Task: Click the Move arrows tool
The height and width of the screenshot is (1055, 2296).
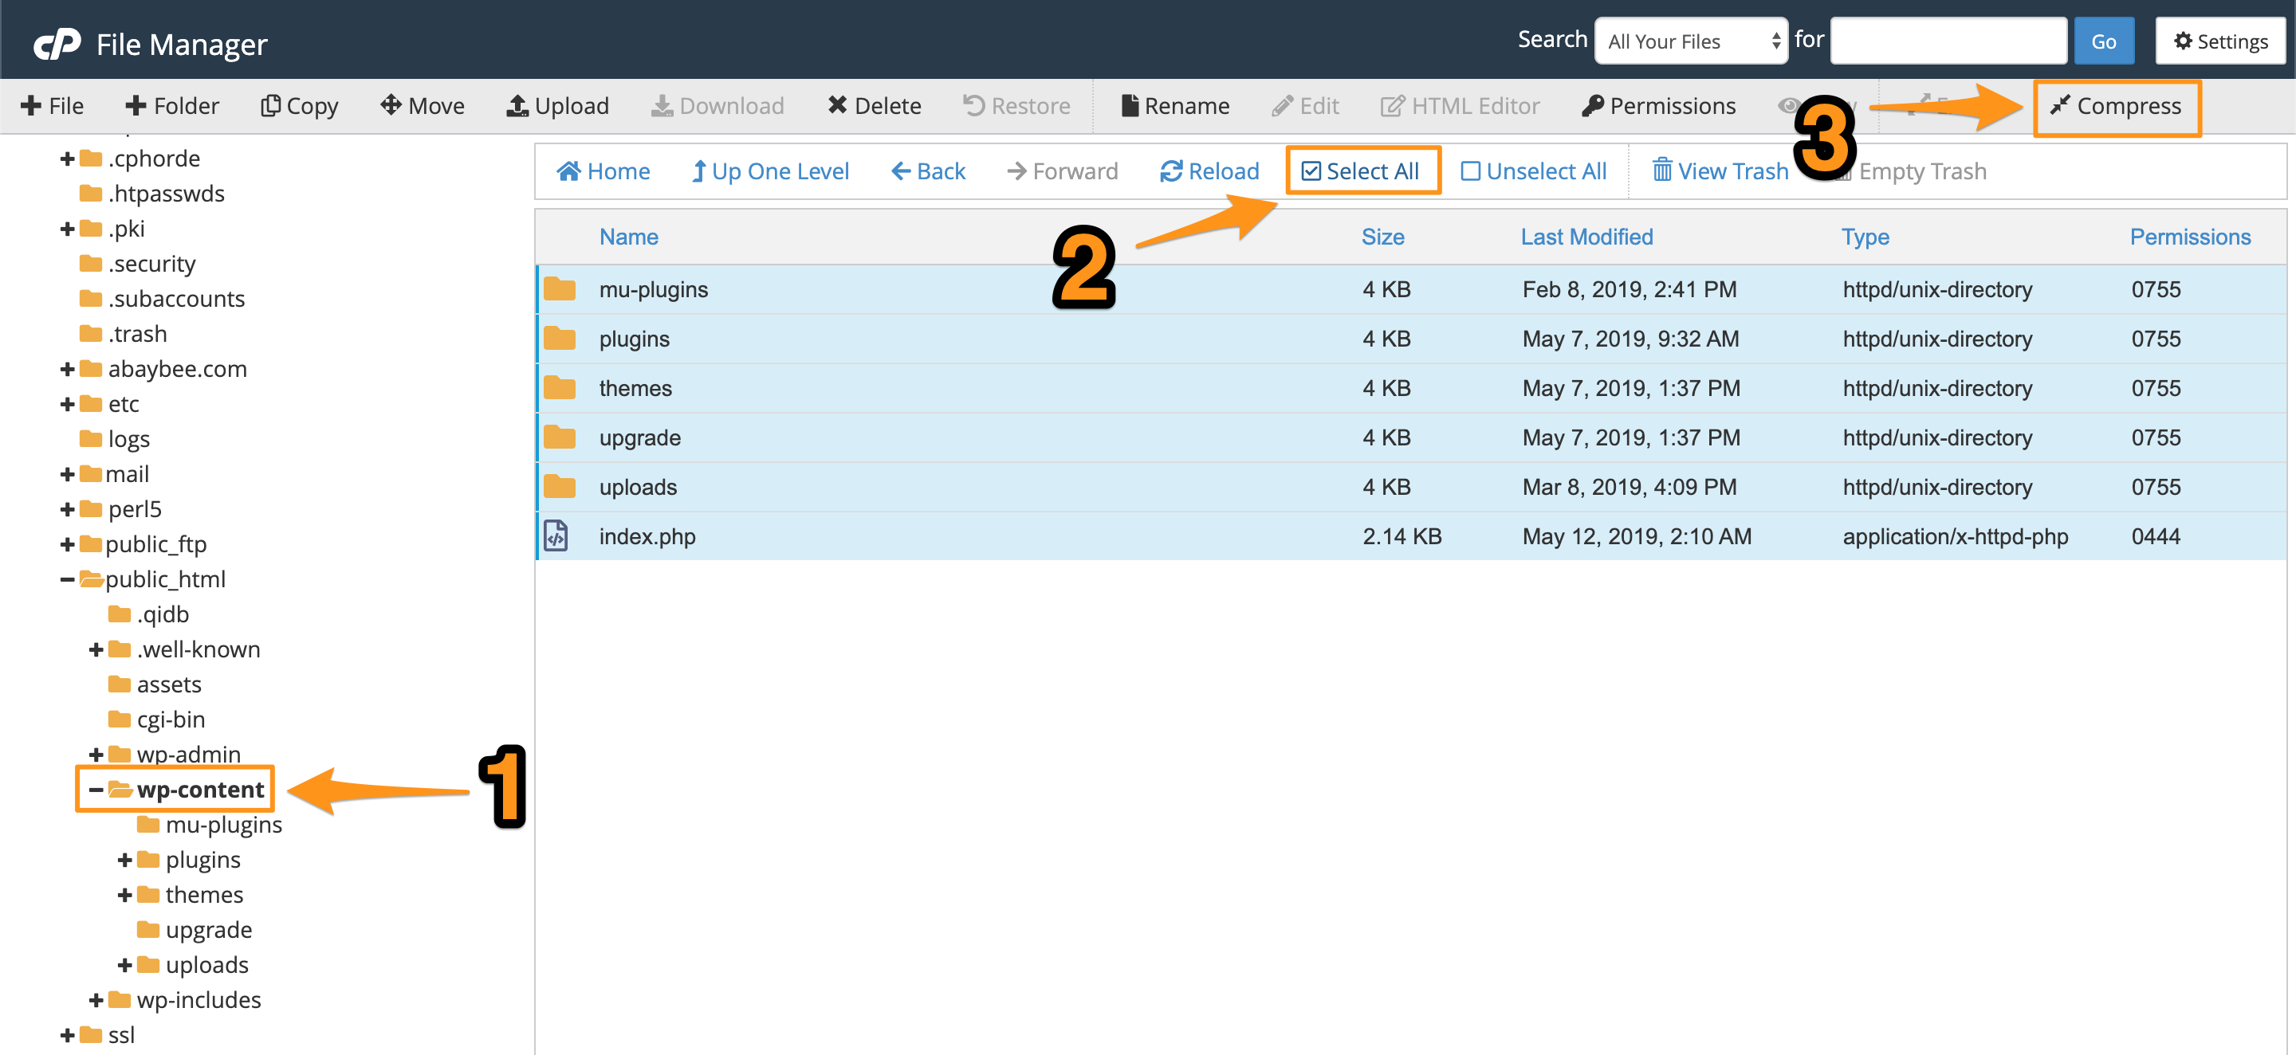Action: 422,106
